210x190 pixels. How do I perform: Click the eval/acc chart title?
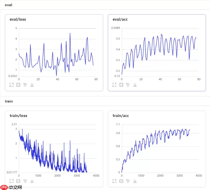[x=120, y=19]
